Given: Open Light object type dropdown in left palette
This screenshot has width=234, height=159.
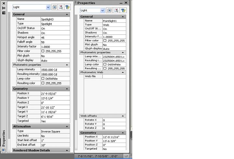Looking at the screenshot, I should click(48, 7).
